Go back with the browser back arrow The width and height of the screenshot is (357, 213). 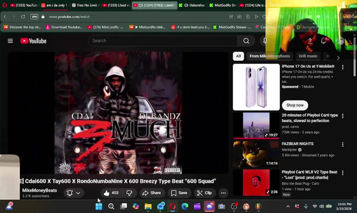point(5,17)
